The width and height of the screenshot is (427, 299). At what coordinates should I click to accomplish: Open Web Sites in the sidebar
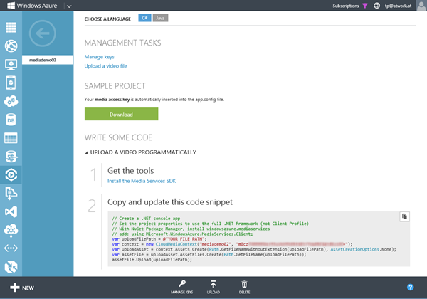[11, 46]
